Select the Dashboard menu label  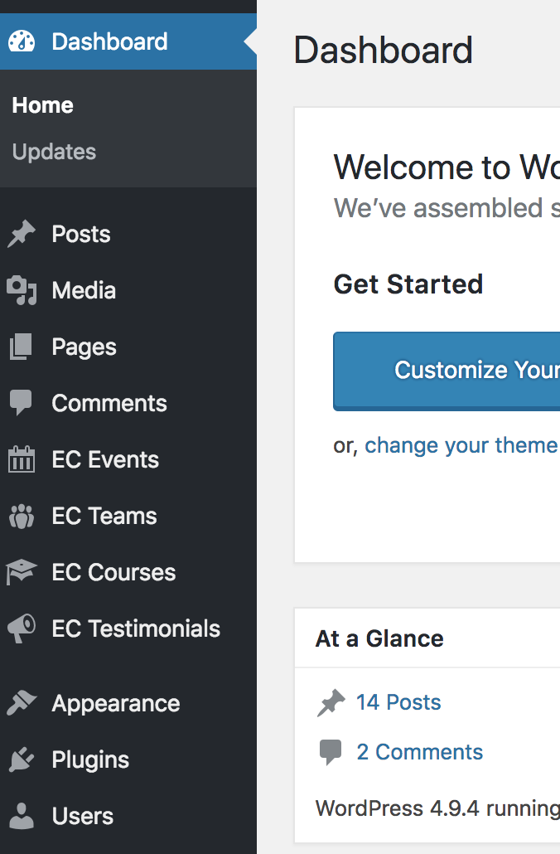109,41
